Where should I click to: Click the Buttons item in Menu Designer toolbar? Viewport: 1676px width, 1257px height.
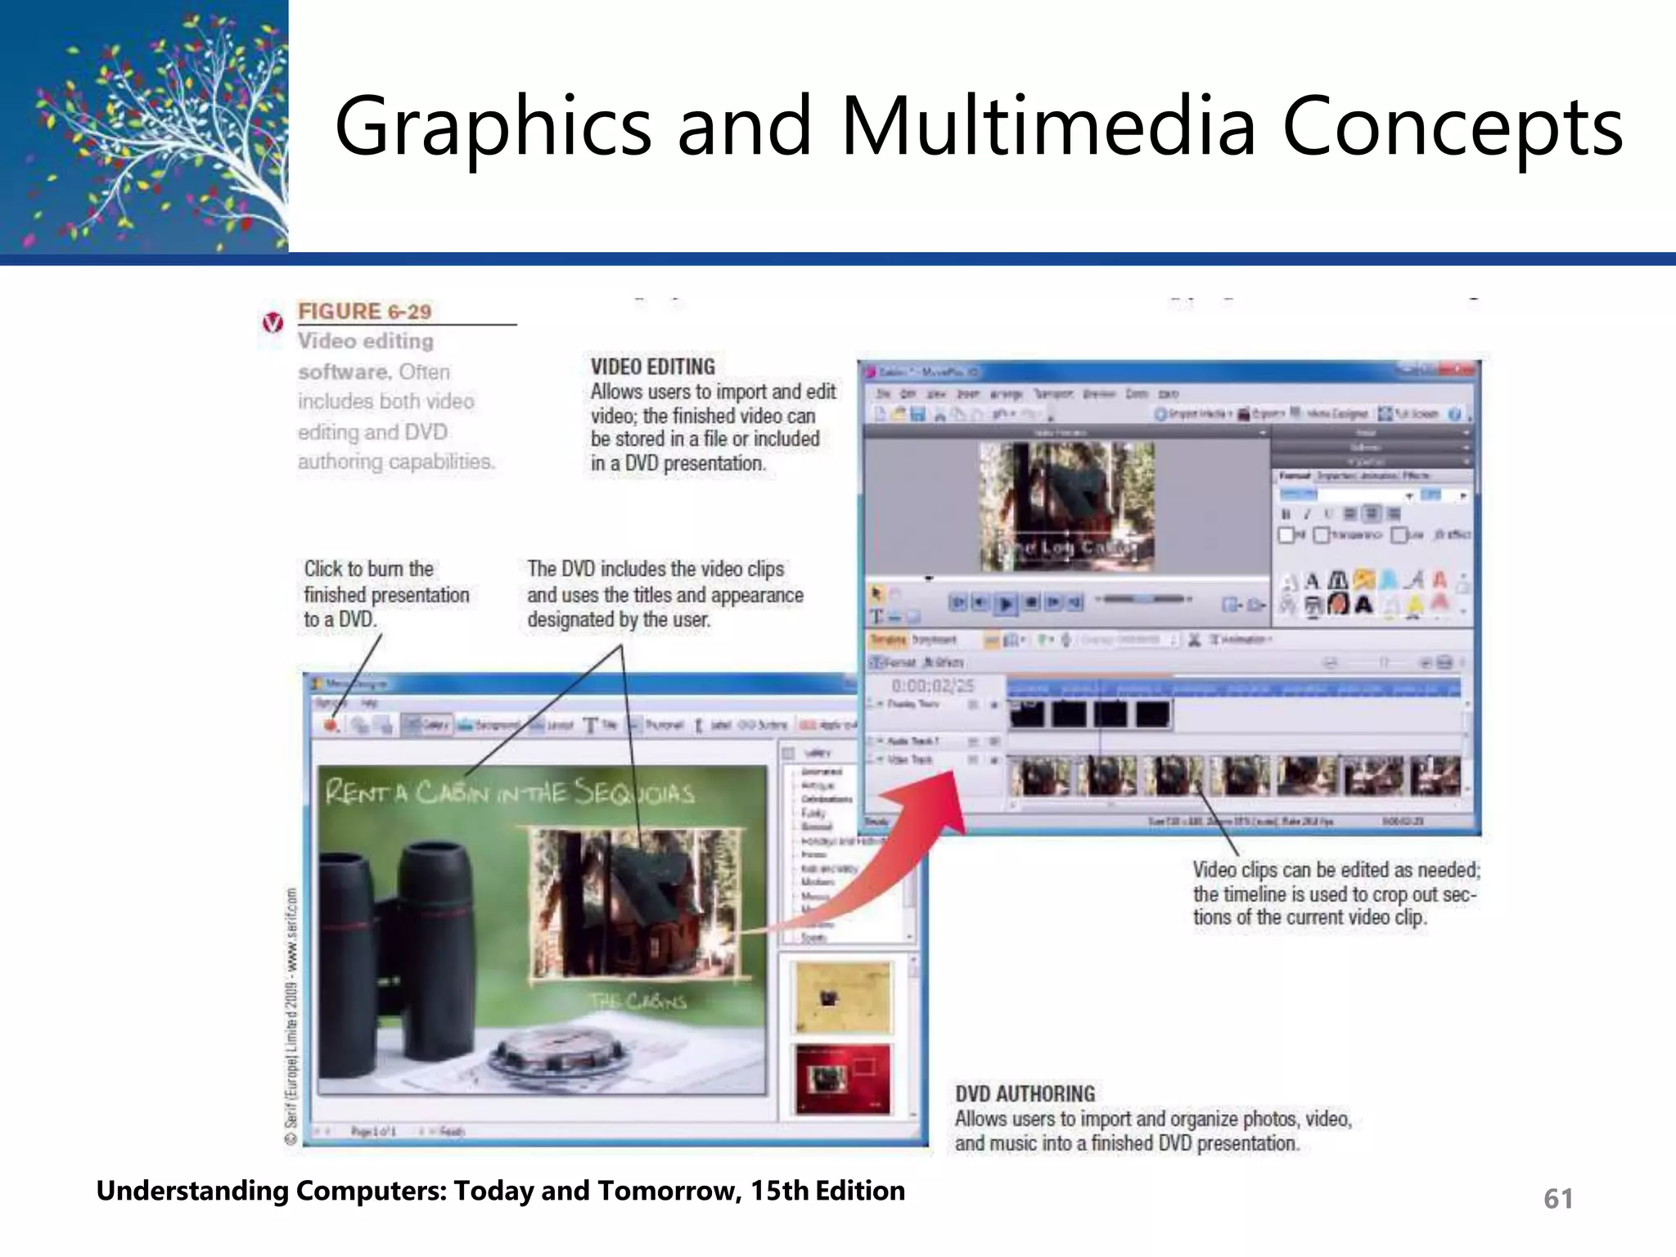[x=764, y=725]
